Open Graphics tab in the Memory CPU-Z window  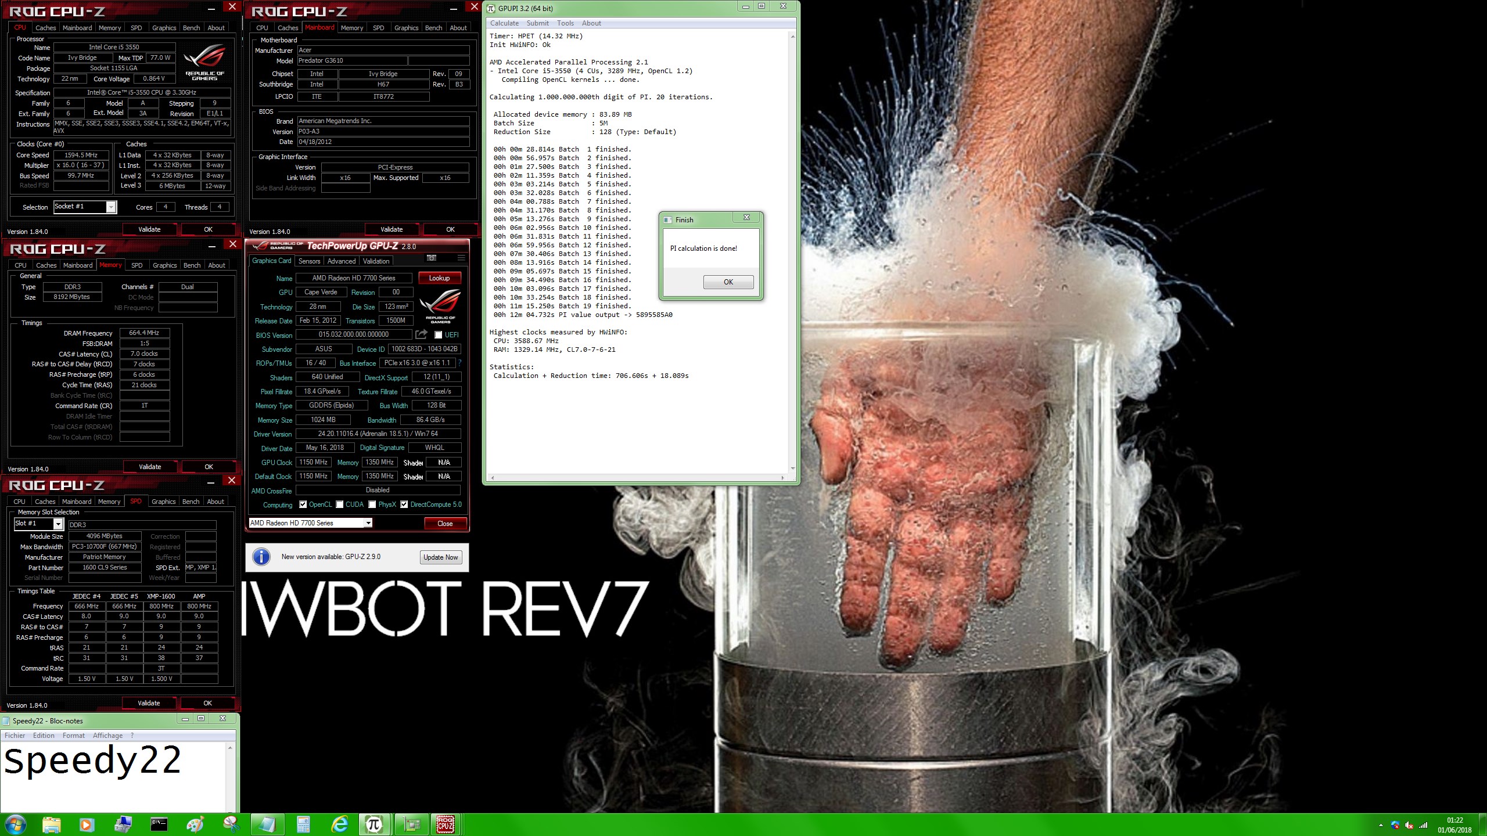164,265
